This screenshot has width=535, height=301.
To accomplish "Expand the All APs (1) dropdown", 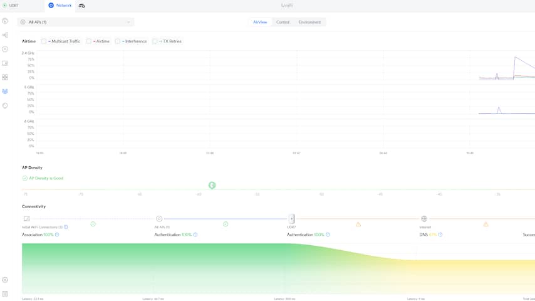I will click(75, 22).
